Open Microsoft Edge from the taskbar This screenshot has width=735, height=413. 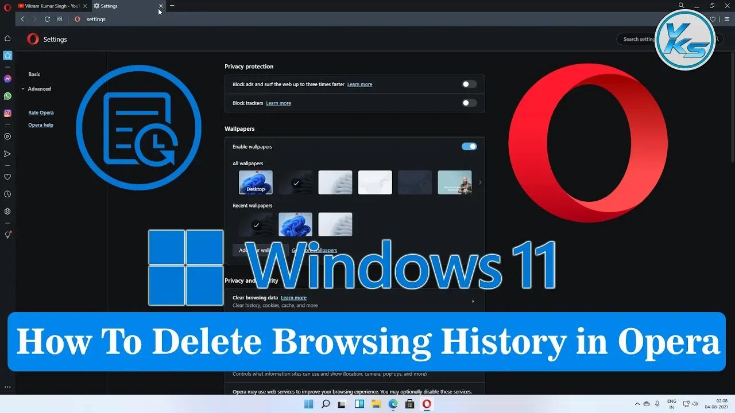[393, 404]
